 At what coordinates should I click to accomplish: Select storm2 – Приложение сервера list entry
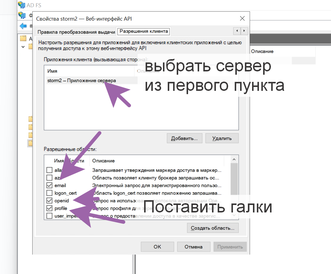tap(81, 80)
